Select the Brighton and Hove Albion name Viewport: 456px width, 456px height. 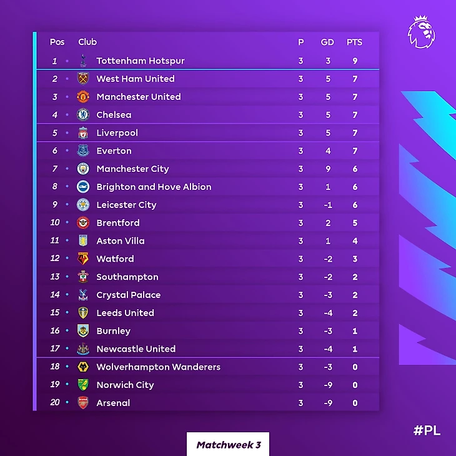point(154,187)
